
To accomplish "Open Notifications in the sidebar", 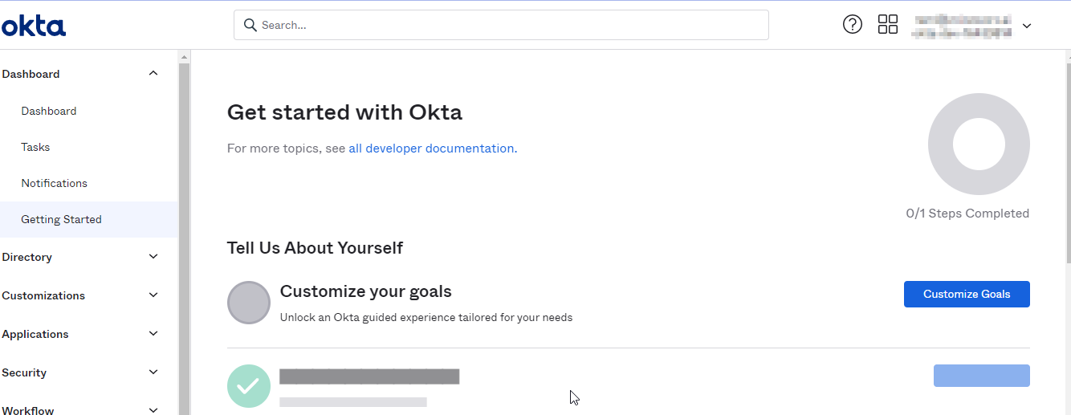I will click(x=54, y=183).
